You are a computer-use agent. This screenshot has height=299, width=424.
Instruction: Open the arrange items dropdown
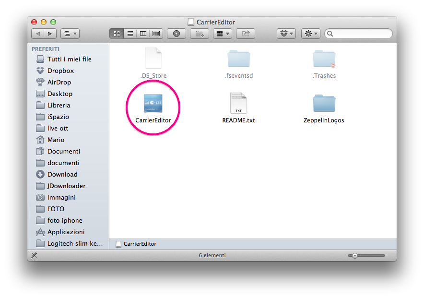(x=222, y=34)
